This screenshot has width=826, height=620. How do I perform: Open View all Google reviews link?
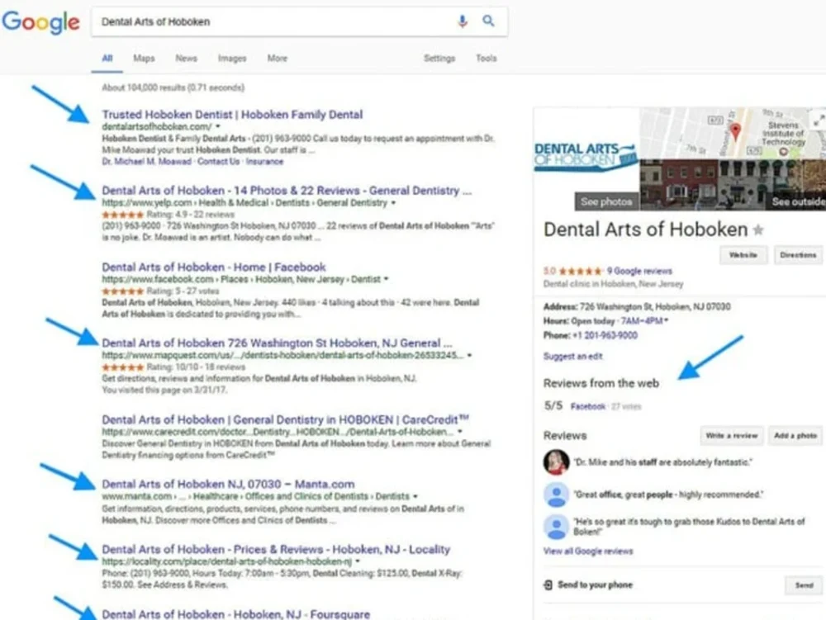pos(588,551)
